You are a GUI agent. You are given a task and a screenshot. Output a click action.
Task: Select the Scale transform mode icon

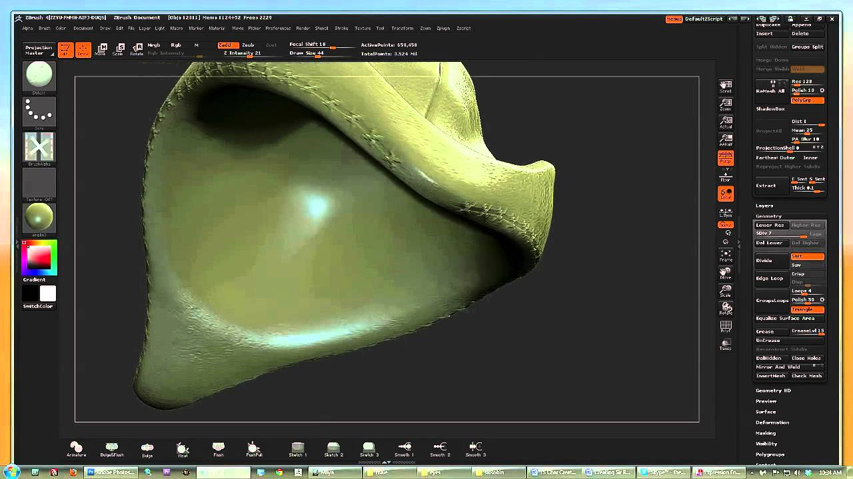click(x=120, y=49)
